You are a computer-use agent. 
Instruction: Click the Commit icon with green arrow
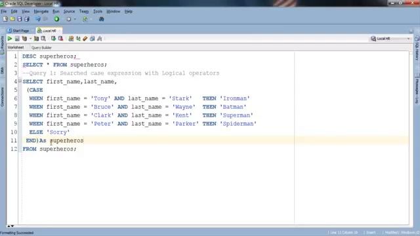[53, 39]
